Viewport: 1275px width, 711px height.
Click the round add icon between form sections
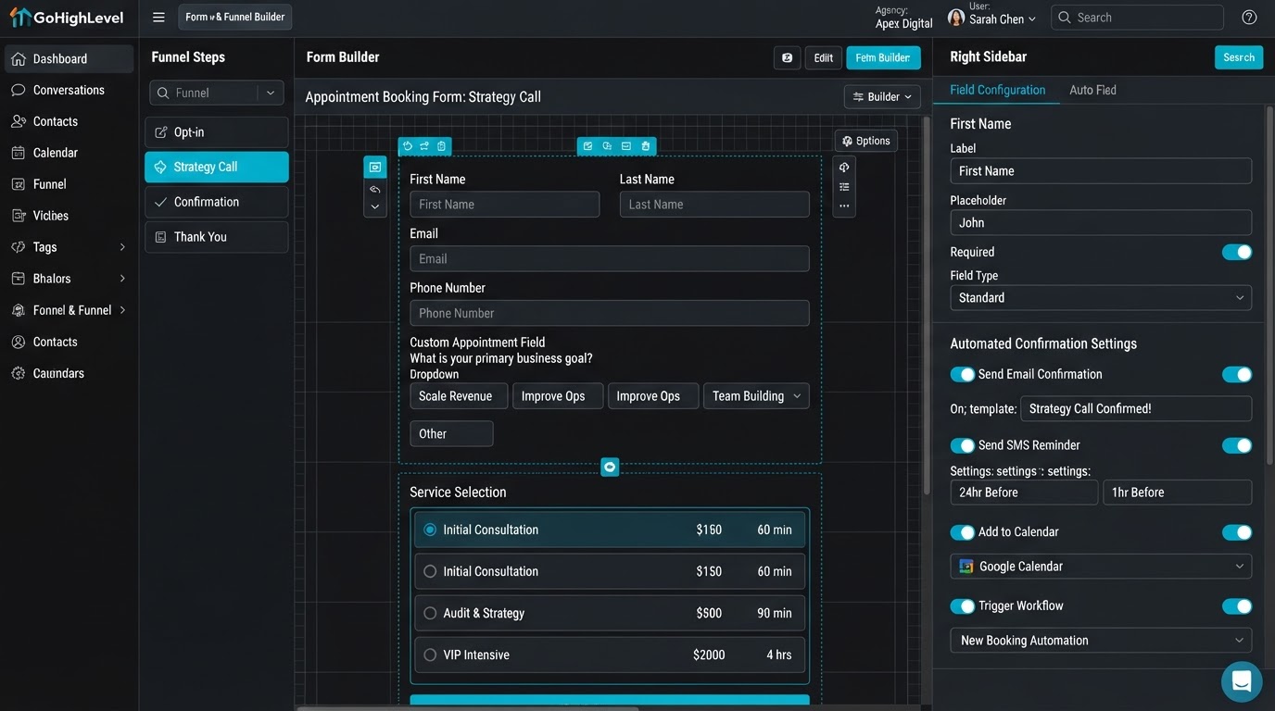(610, 467)
